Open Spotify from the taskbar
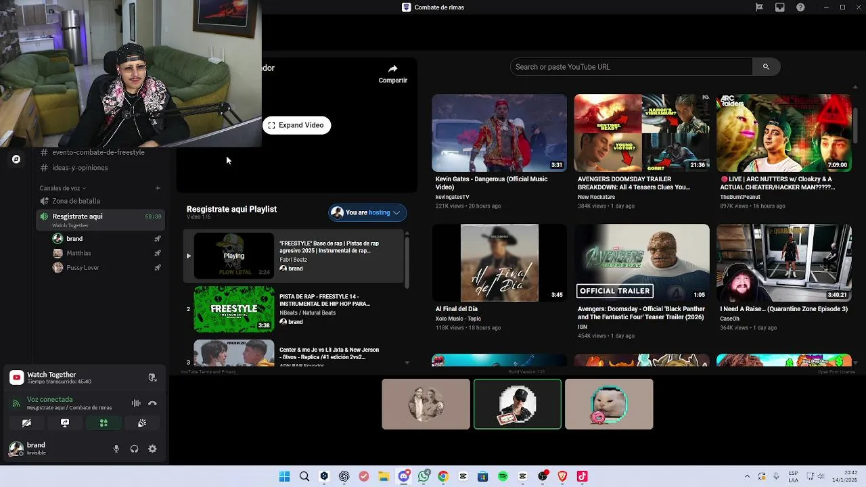 tap(503, 476)
